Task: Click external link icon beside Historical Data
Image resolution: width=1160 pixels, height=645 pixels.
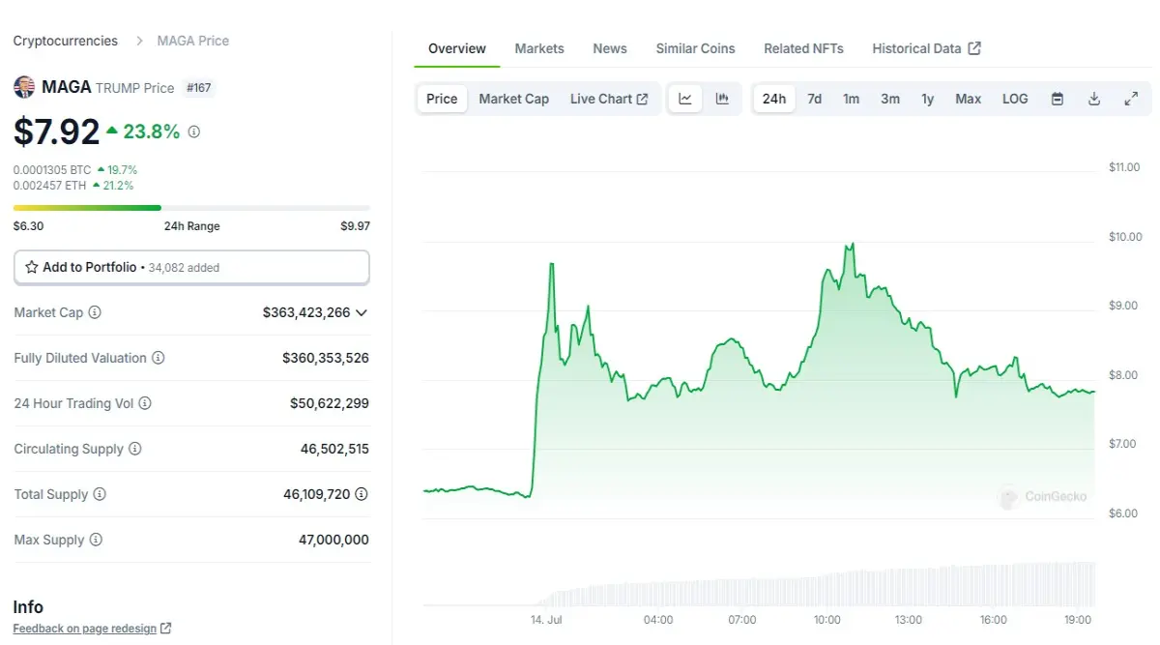Action: (974, 48)
